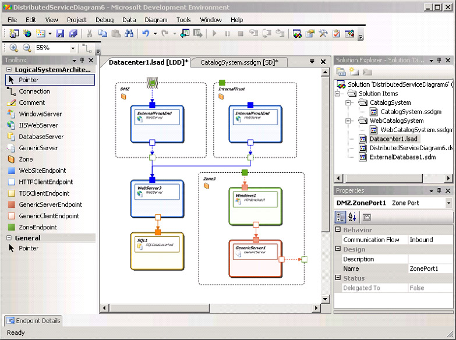
Task: Open Datacenter1.lsad in Solution Explorer
Action: tap(393, 139)
